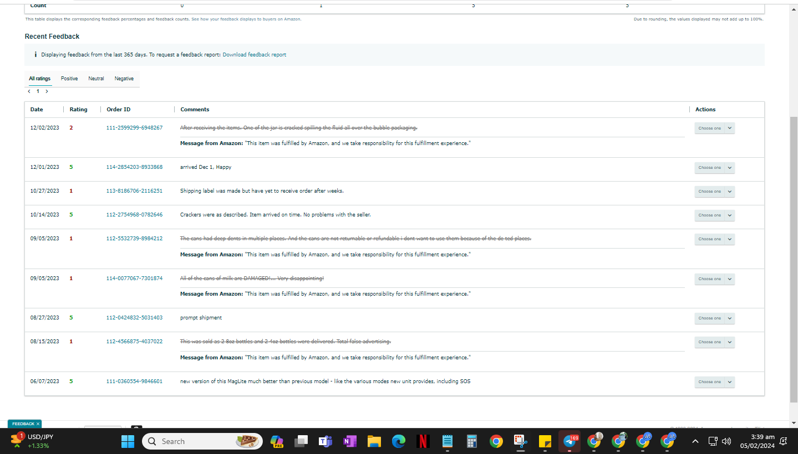The height and width of the screenshot is (454, 798).
Task: Open actions dropdown for order 113-8186706-2116251
Action: click(x=715, y=191)
